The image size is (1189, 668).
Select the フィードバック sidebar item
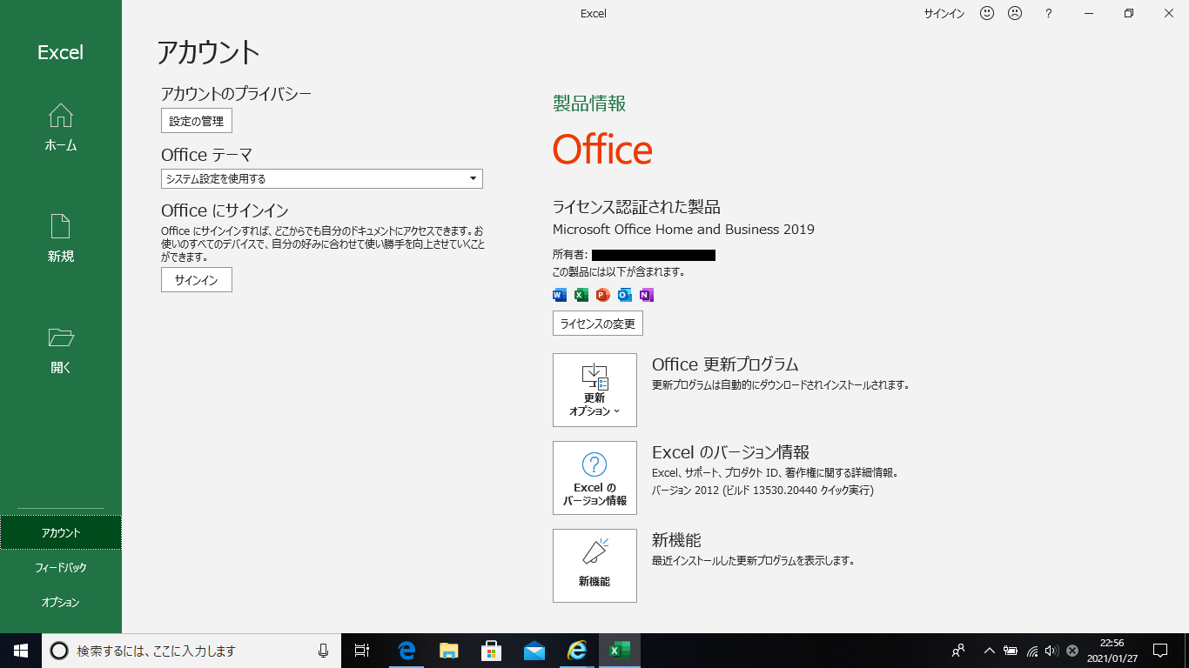61,567
